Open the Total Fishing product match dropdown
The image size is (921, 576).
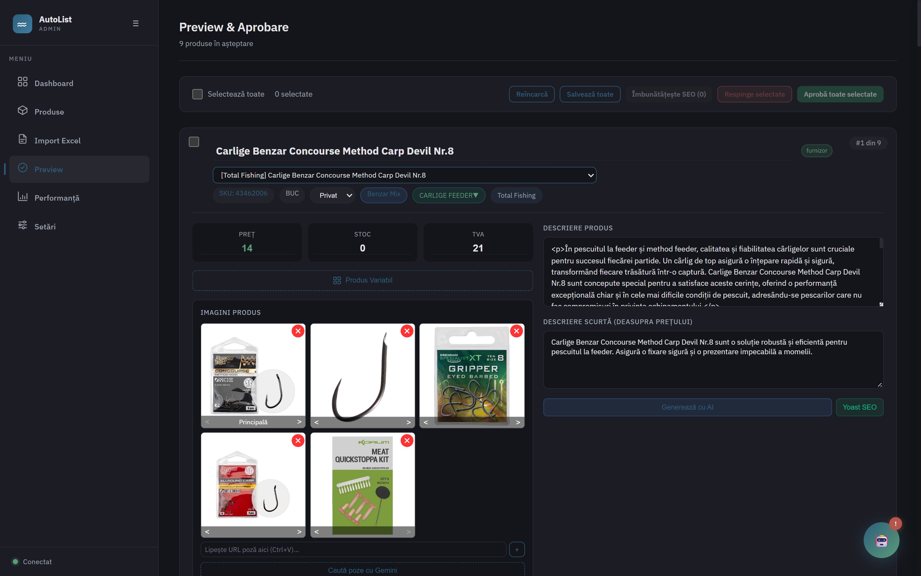click(405, 175)
